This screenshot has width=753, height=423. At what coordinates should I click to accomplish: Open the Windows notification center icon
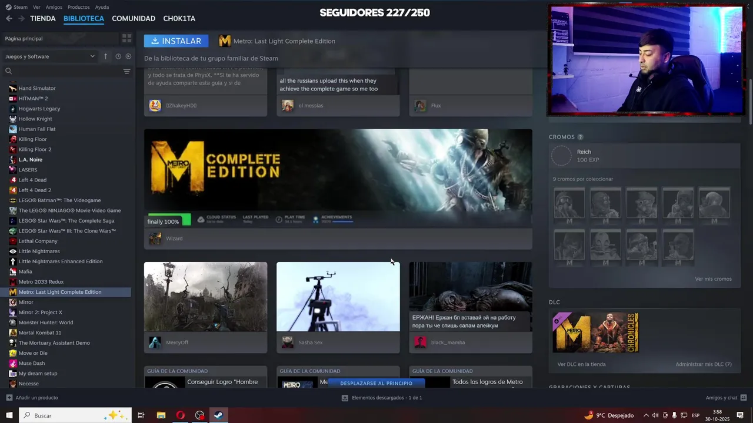click(740, 415)
